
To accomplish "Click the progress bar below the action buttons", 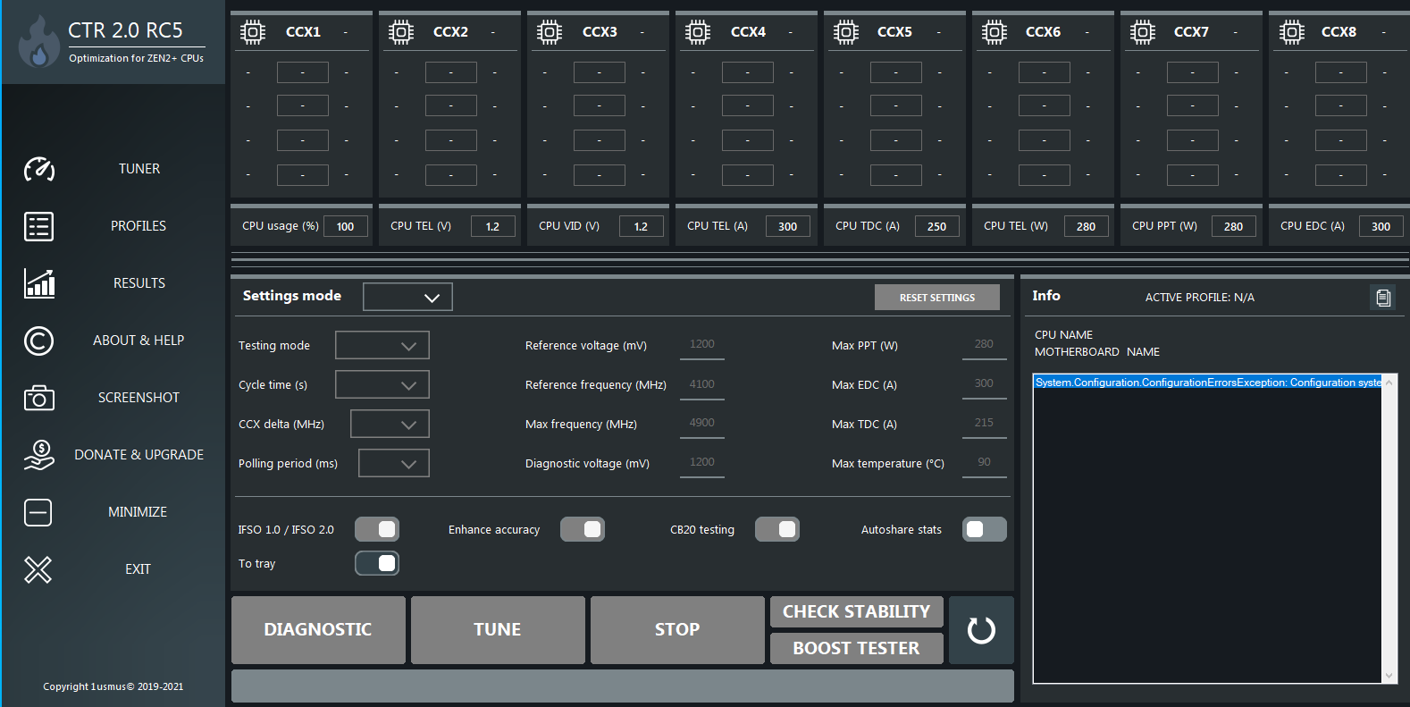I will [x=623, y=686].
